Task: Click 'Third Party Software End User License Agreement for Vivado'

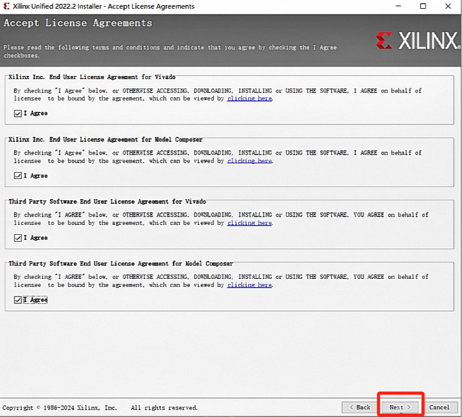Action: (107, 202)
